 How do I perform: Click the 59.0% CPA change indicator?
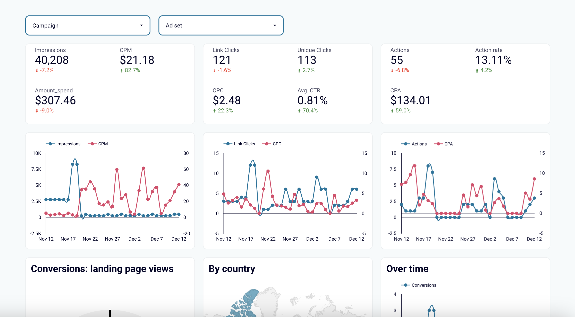coord(401,111)
